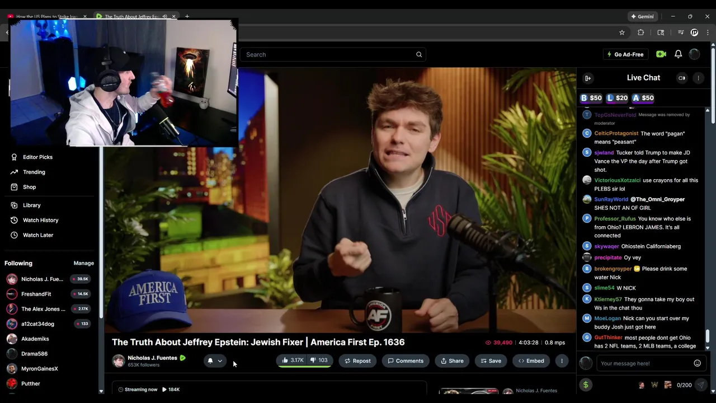
Task: Click the Repost button
Action: (x=357, y=361)
